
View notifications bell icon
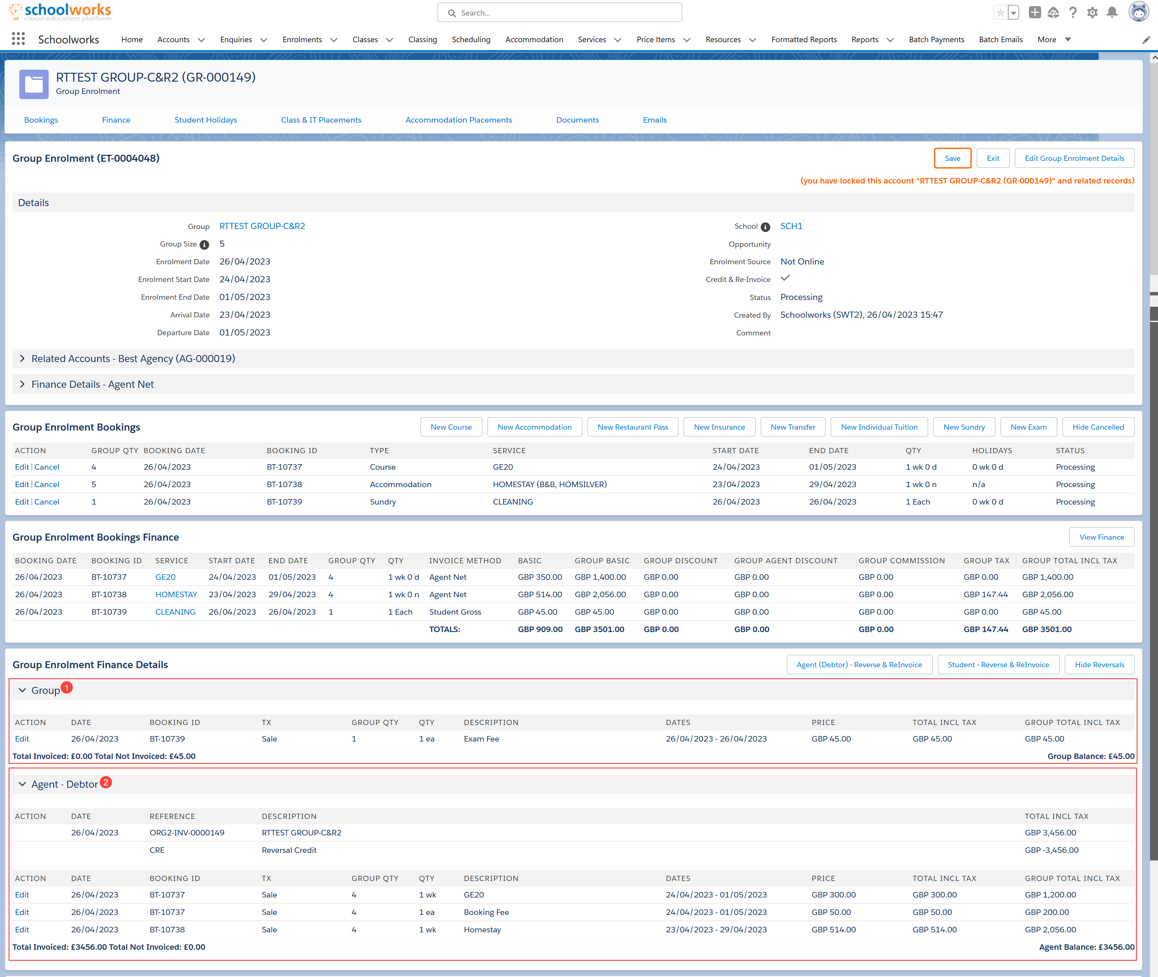[1111, 13]
